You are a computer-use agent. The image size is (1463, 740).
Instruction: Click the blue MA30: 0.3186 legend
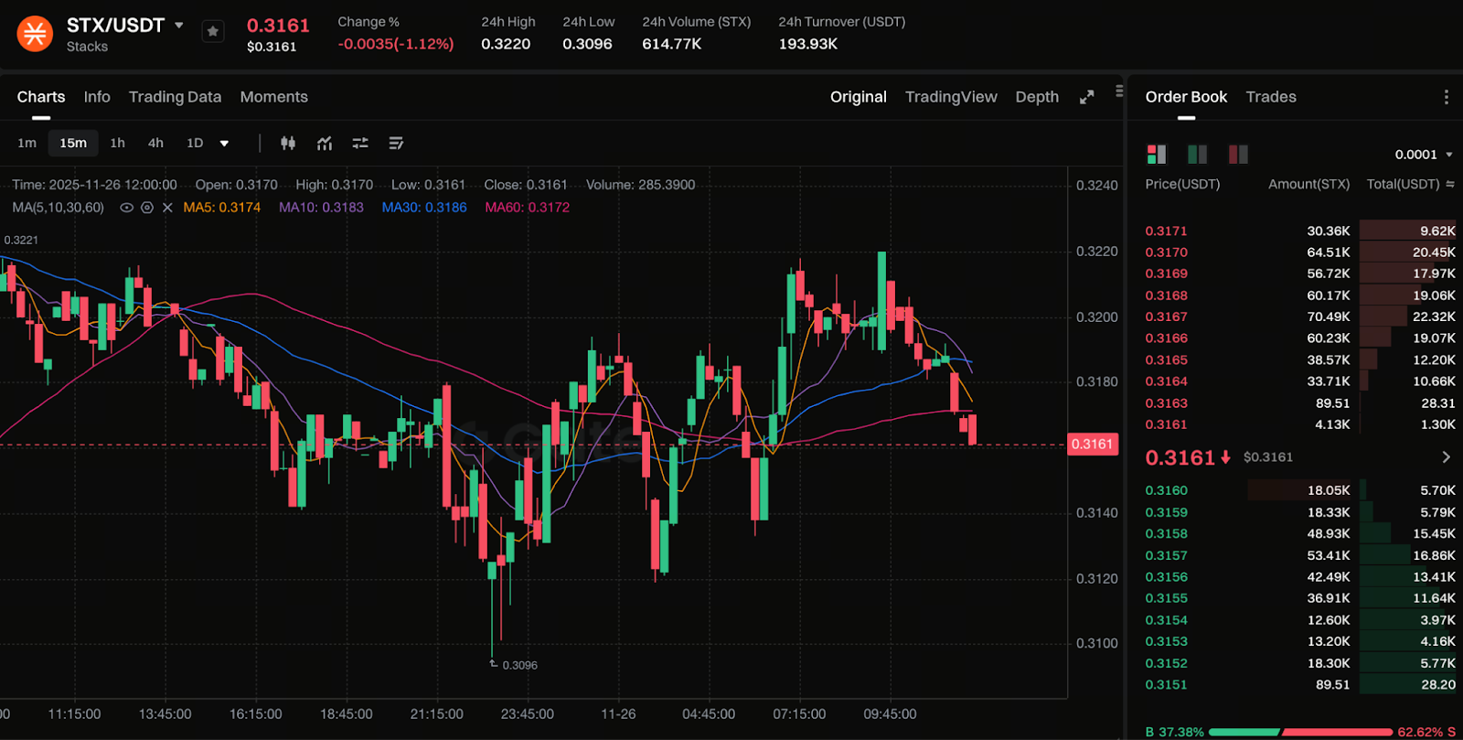tap(424, 208)
